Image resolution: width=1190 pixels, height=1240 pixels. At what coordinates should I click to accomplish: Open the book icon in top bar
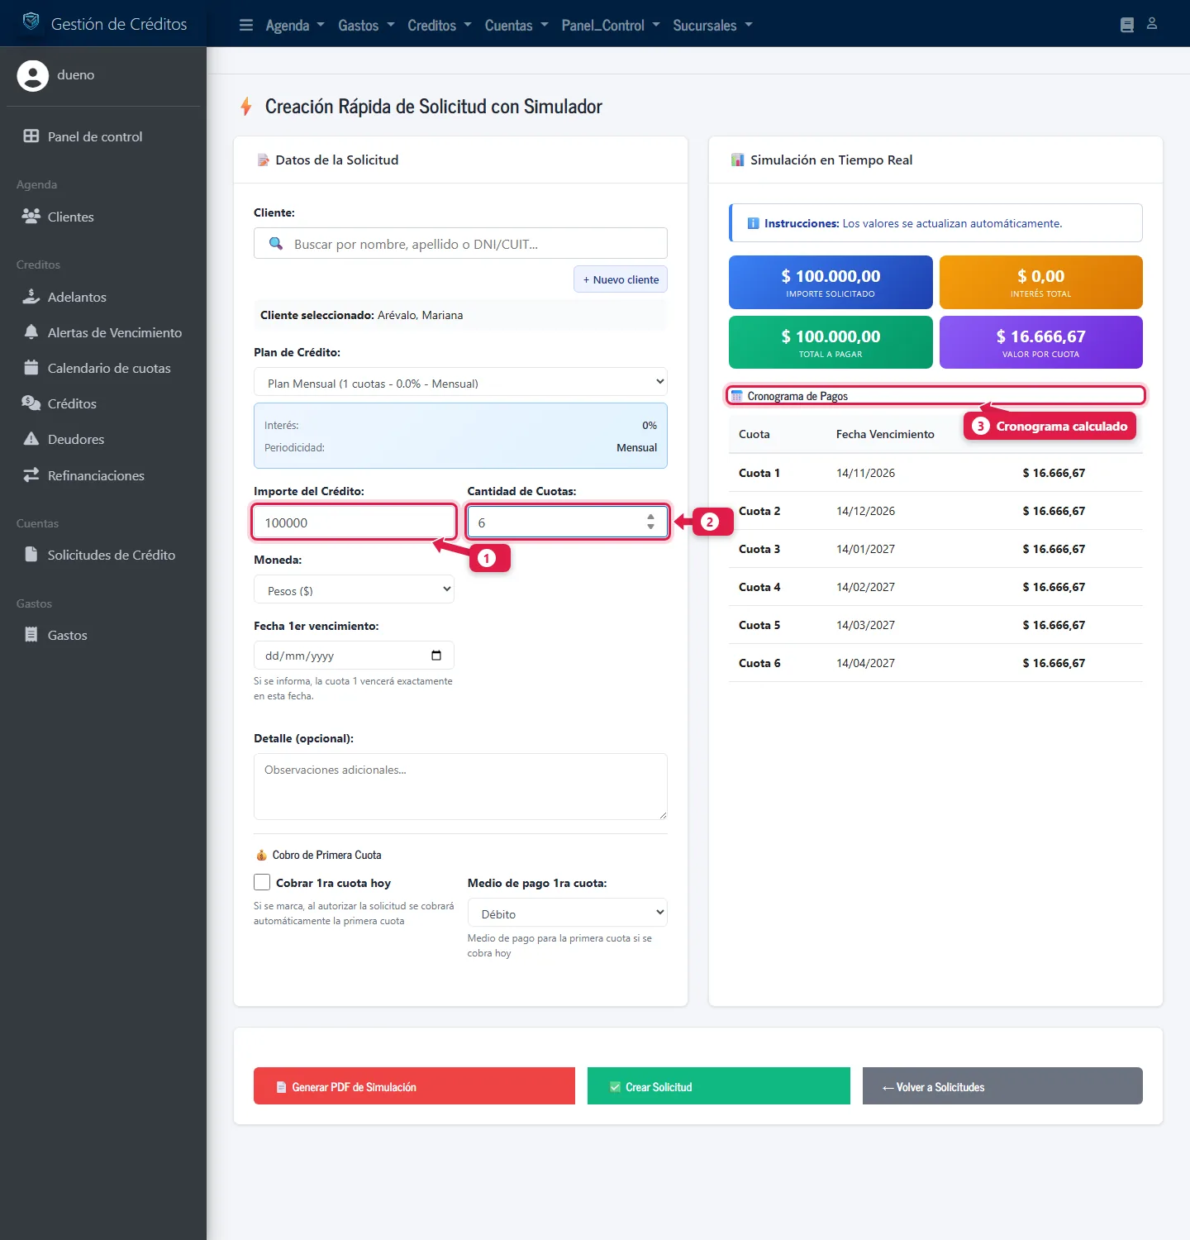[x=1127, y=25]
